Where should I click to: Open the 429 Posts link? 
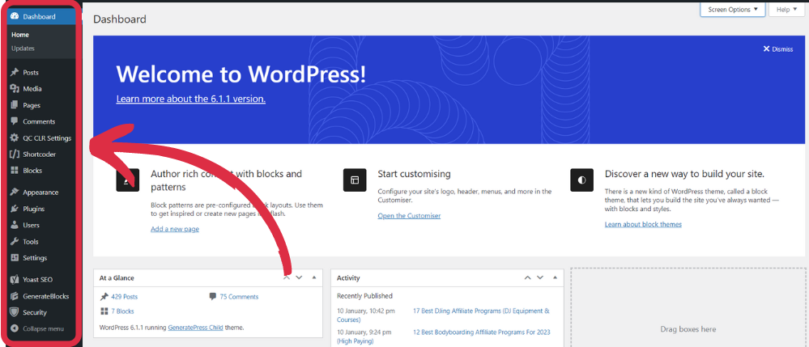point(125,297)
